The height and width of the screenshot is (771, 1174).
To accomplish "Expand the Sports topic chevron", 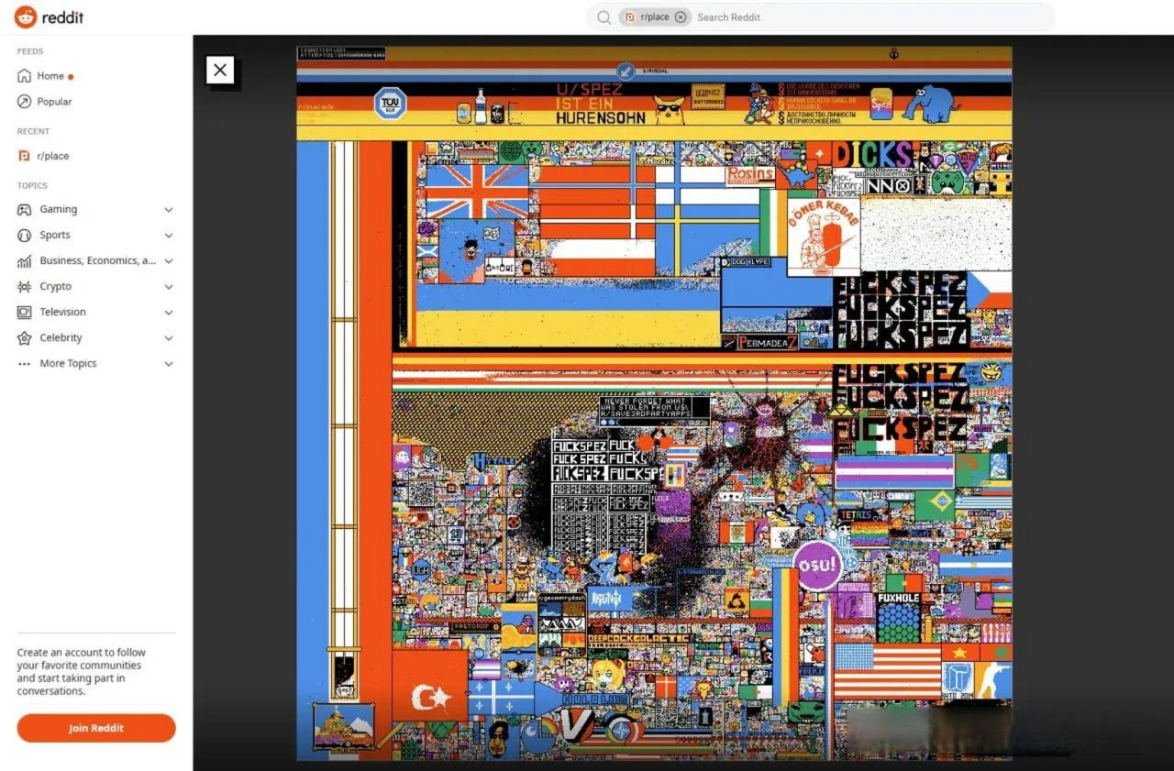I will (x=168, y=236).
